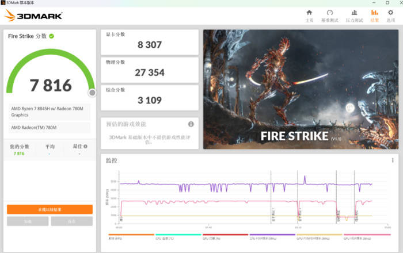Click the green validation checkmark beside Fire Strike

pos(52,36)
